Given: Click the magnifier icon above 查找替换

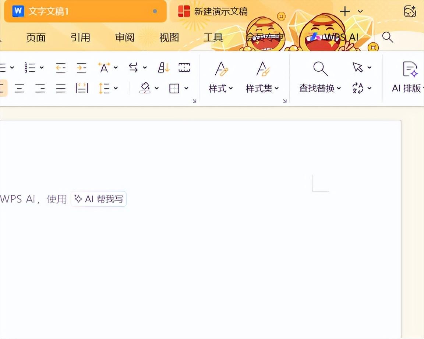Looking at the screenshot, I should click(x=320, y=68).
